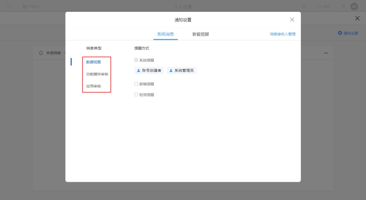The image size is (366, 200).
Task: Select the 系统消息 tab
Action: coord(165,34)
